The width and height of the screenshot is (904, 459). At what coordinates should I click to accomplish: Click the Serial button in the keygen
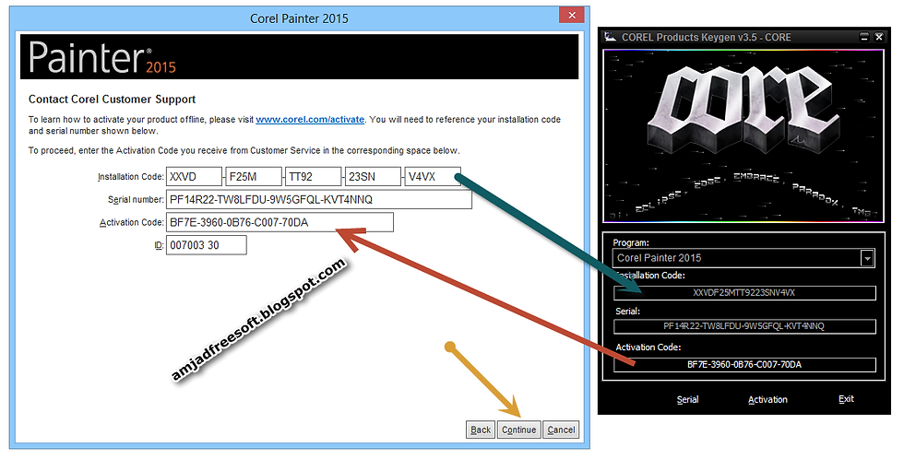coord(687,400)
